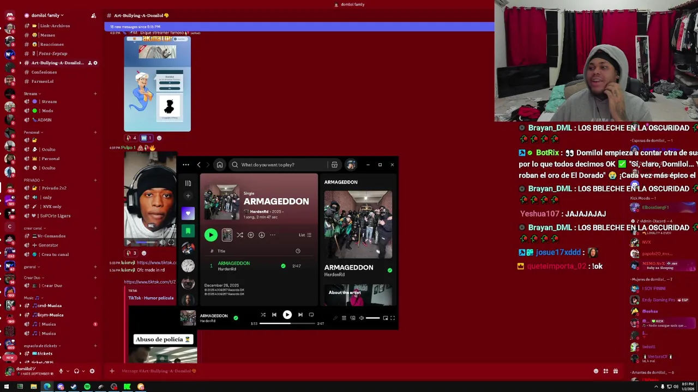The width and height of the screenshot is (698, 392).
Task: Expand domilol family server dropdown
Action: click(47, 15)
